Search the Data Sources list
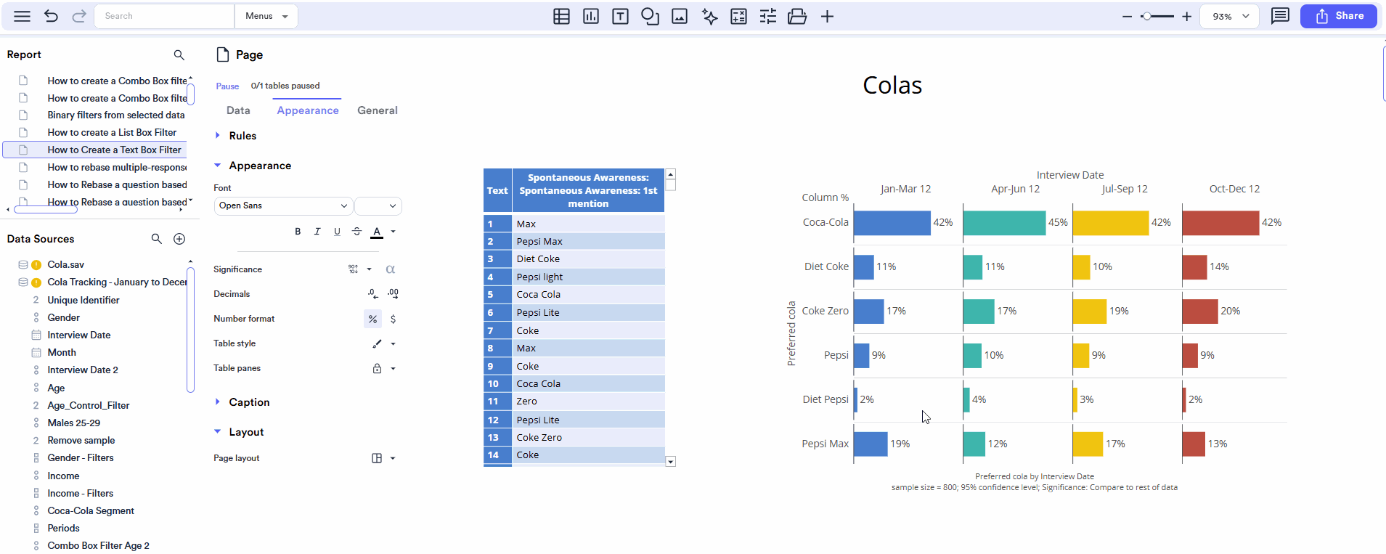1386x554 pixels. [x=156, y=238]
